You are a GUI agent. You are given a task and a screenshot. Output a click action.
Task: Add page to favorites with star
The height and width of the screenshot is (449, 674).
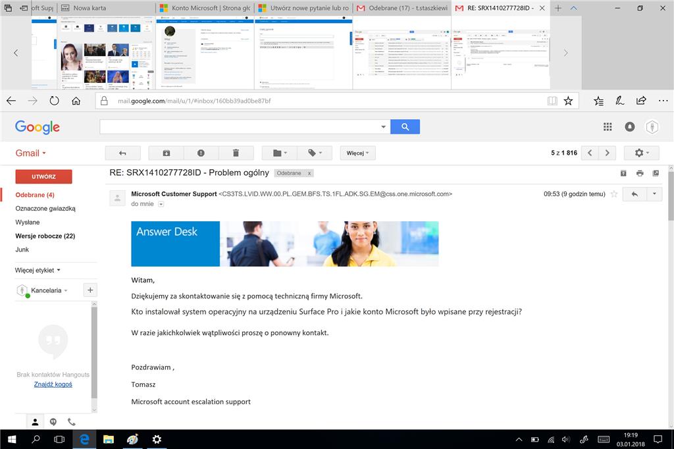click(568, 101)
